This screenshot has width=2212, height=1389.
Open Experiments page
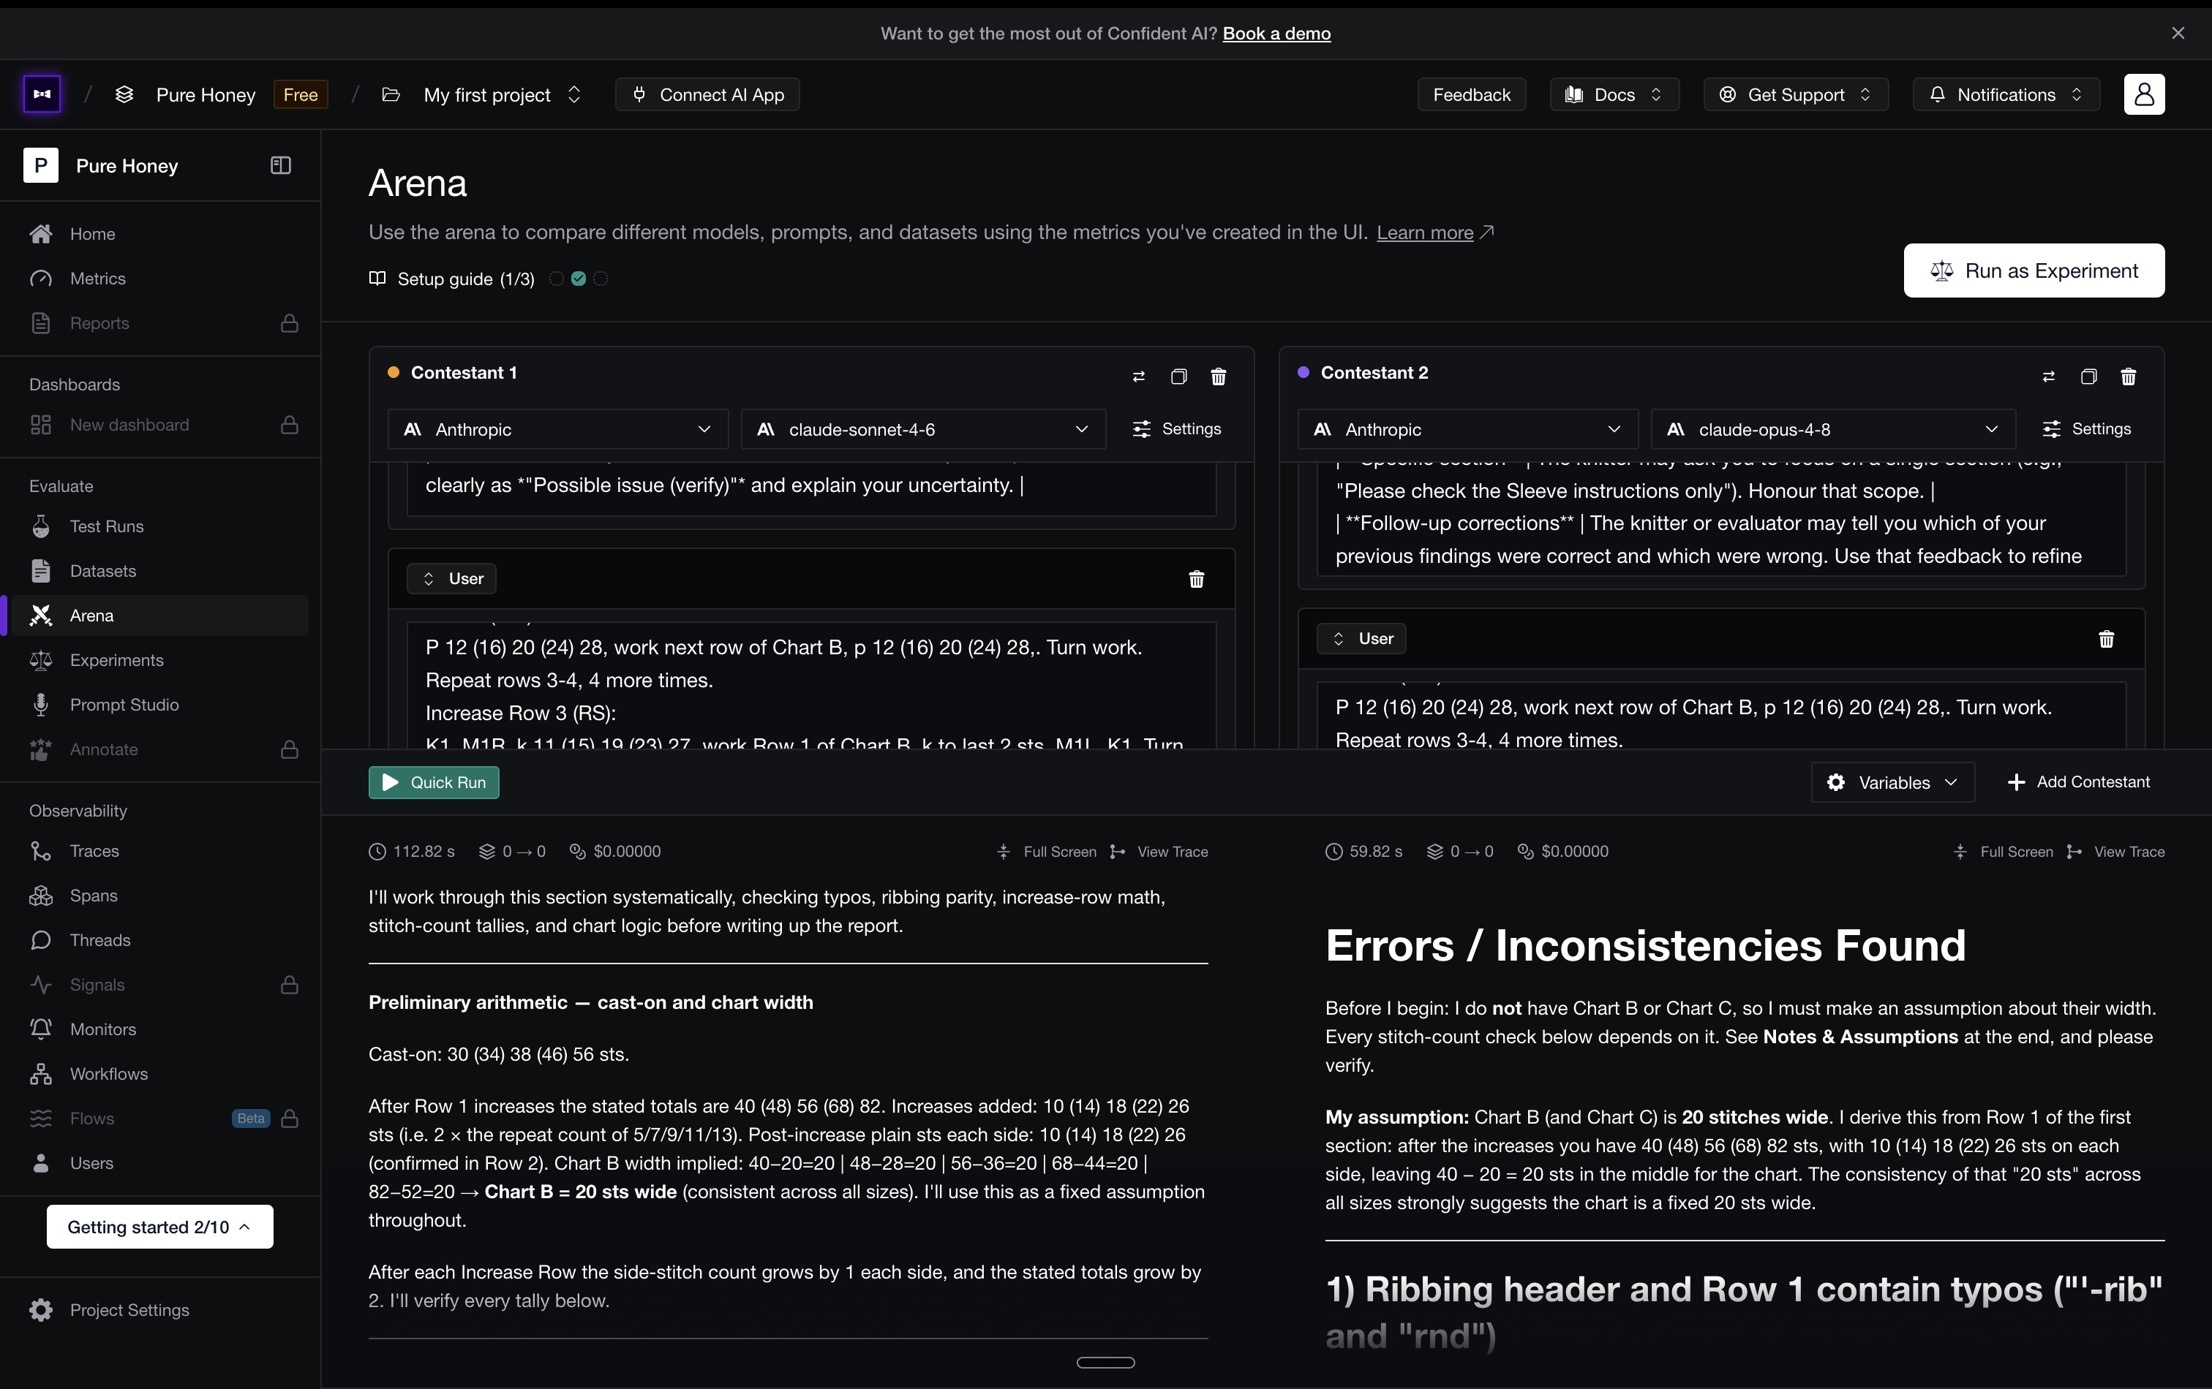pyautogui.click(x=160, y=660)
